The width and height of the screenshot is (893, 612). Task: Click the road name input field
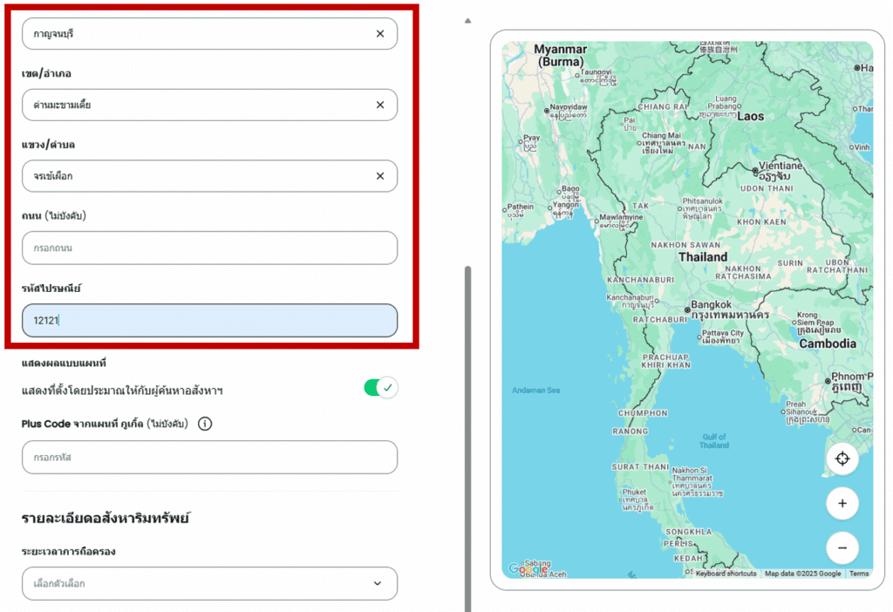(x=209, y=248)
